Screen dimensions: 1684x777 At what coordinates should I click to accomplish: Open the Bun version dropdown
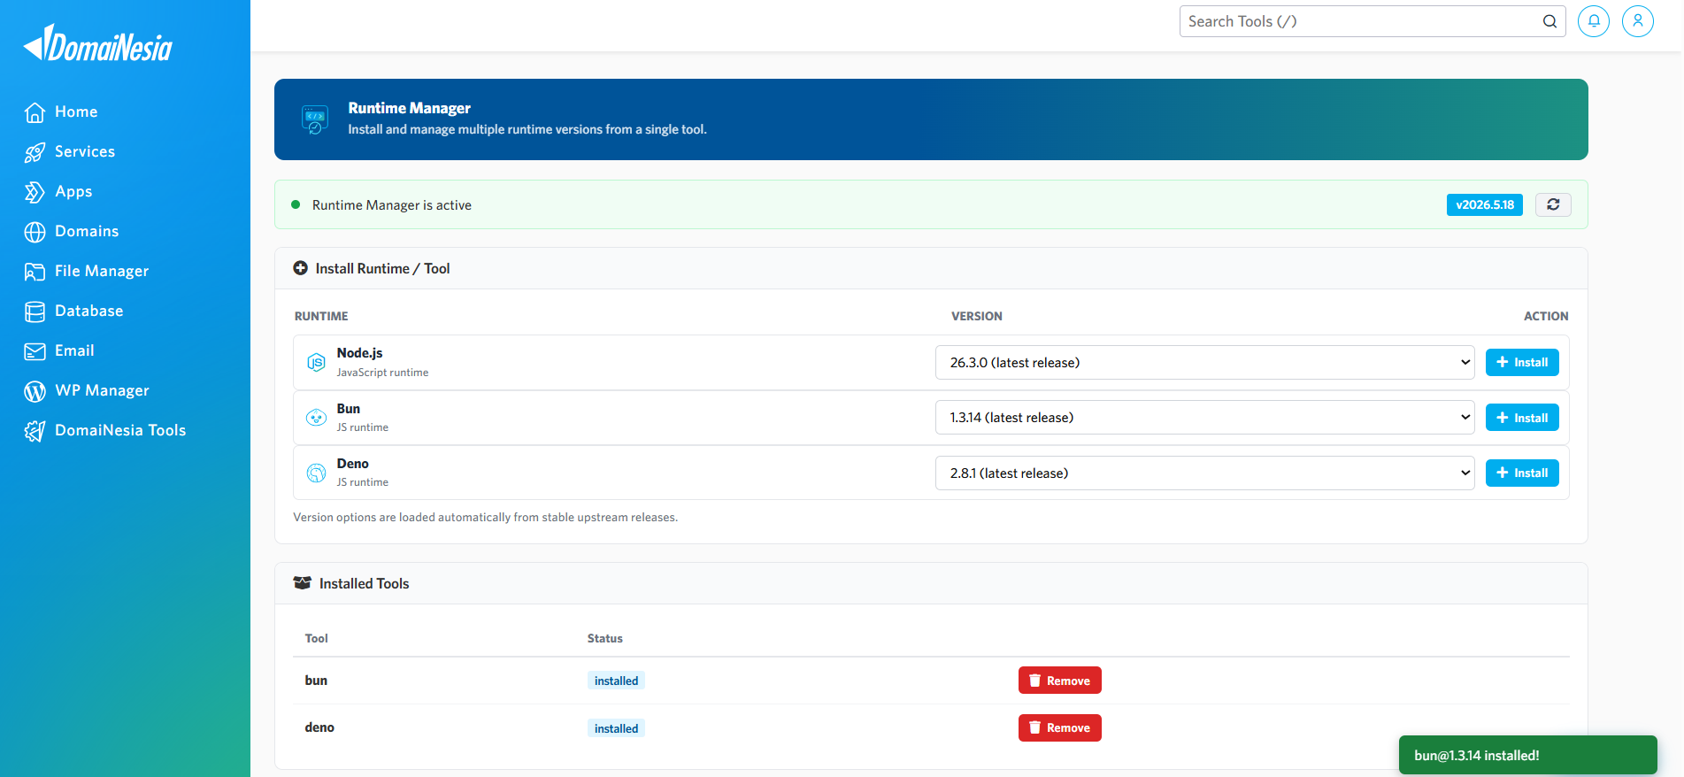pos(1204,418)
